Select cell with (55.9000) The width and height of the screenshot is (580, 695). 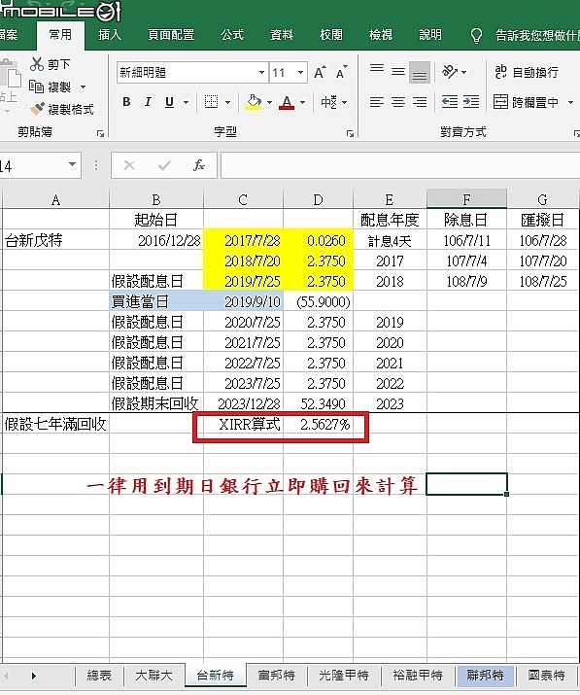318,302
